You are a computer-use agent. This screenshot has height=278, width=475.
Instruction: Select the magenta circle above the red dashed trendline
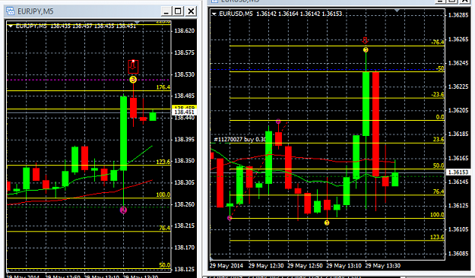[x=278, y=122]
